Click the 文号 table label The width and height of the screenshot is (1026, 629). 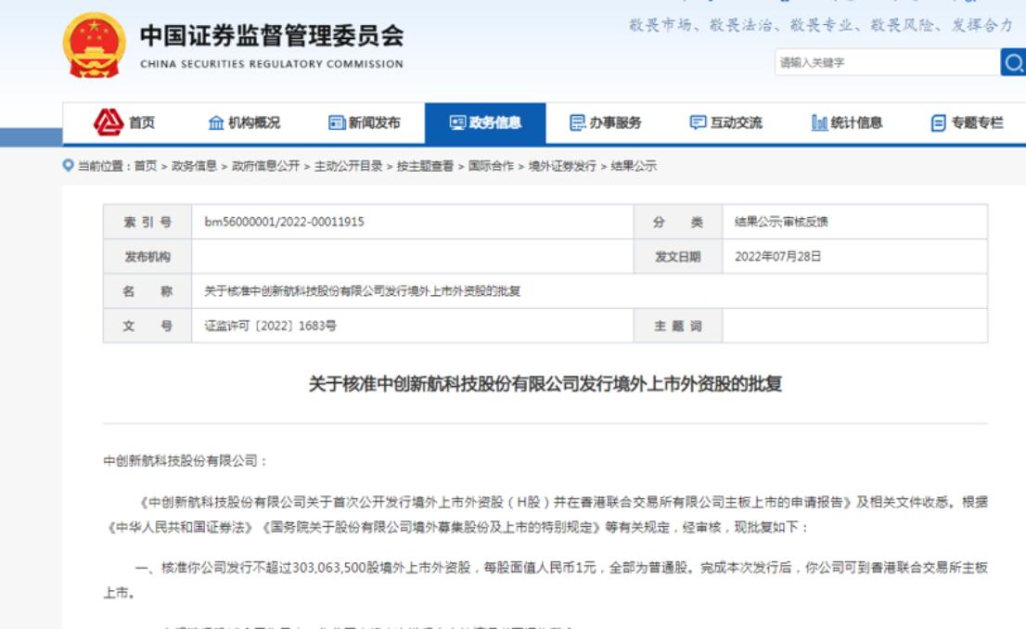point(147,326)
